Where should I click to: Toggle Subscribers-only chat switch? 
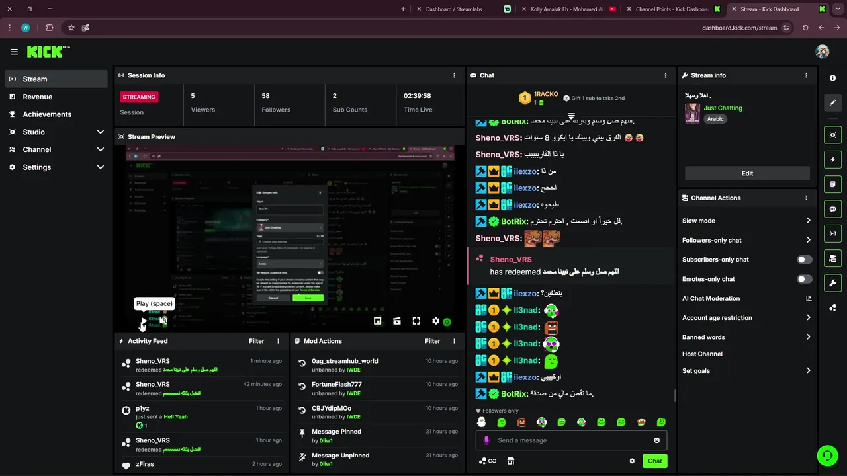coord(804,260)
